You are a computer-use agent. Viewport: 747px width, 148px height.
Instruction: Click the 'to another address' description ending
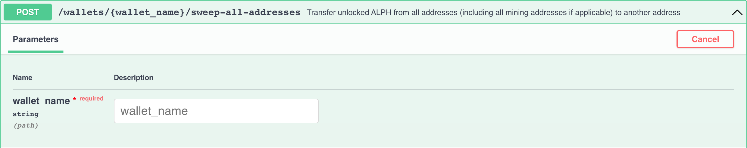(648, 12)
